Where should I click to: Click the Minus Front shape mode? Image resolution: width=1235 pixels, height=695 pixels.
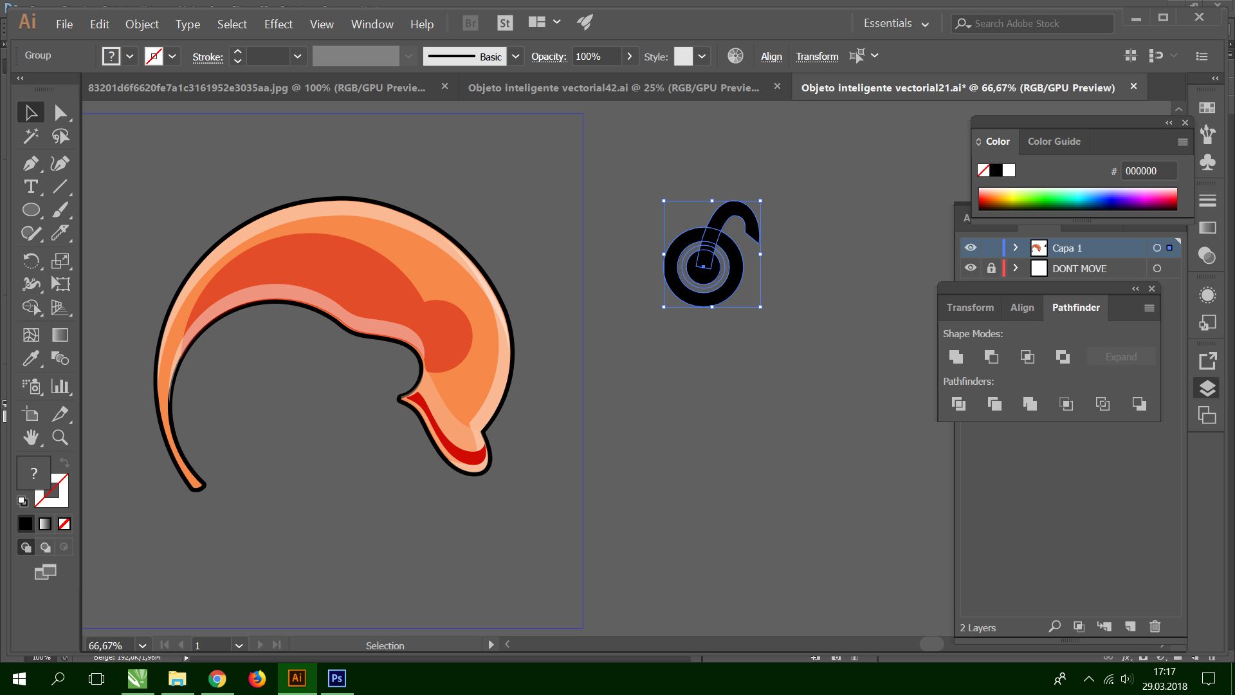(991, 357)
